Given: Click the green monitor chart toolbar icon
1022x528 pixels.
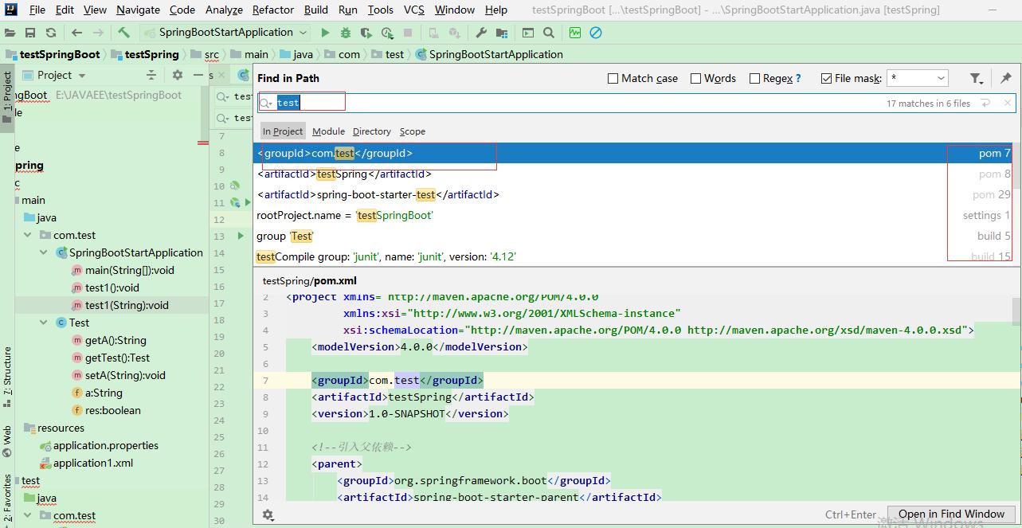Looking at the screenshot, I should coord(575,33).
